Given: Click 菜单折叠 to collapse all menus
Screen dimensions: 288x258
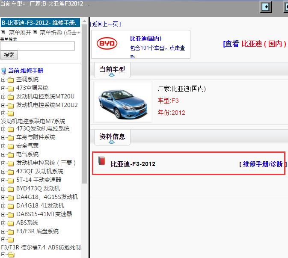Looking at the screenshot, I should 51,33.
